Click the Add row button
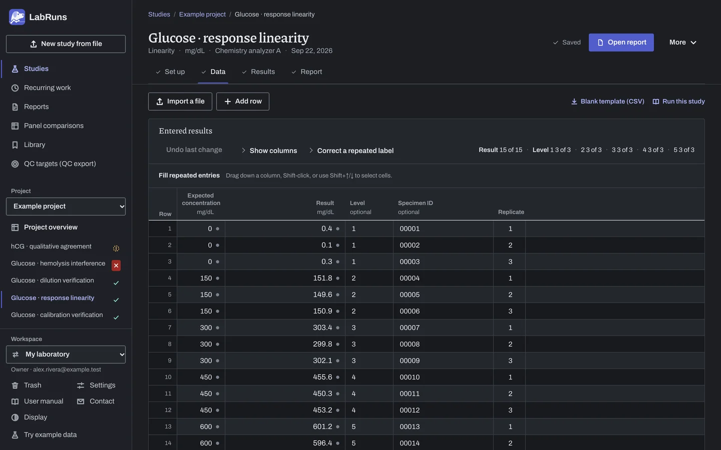721x450 pixels. (x=243, y=101)
